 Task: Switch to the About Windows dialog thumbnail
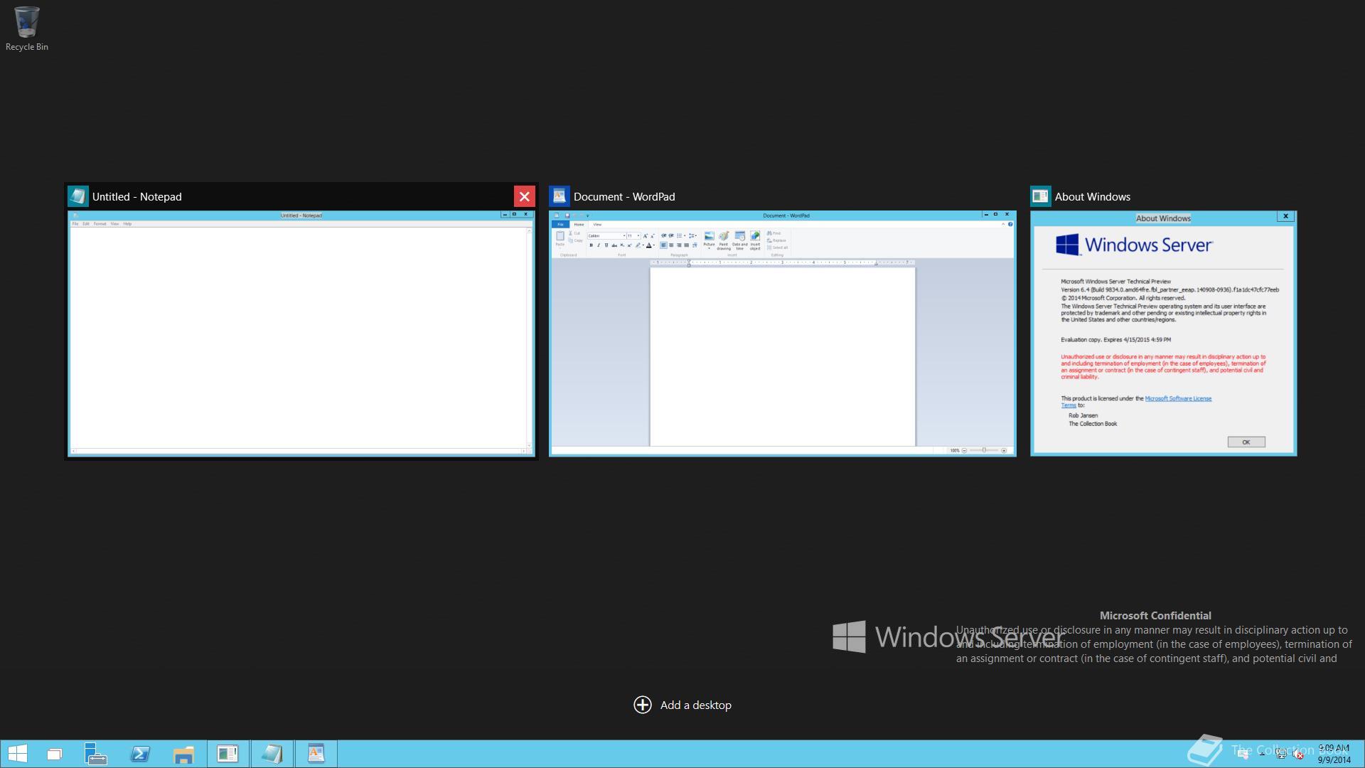click(1163, 333)
